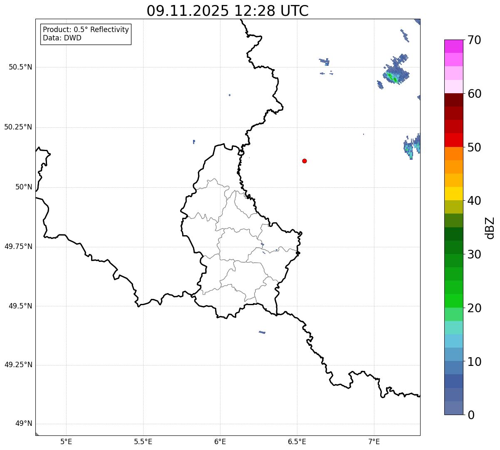Click the "Data: DWD" text in the legend box
Screen dimensions: 500x450
point(62,38)
